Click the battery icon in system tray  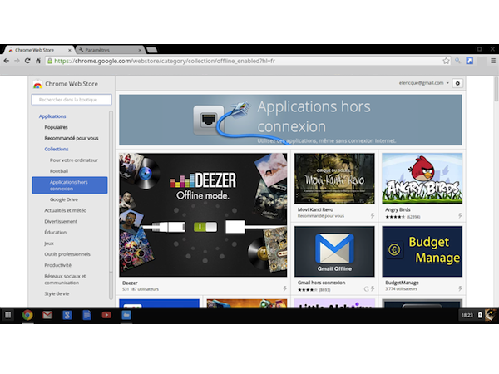coord(480,315)
